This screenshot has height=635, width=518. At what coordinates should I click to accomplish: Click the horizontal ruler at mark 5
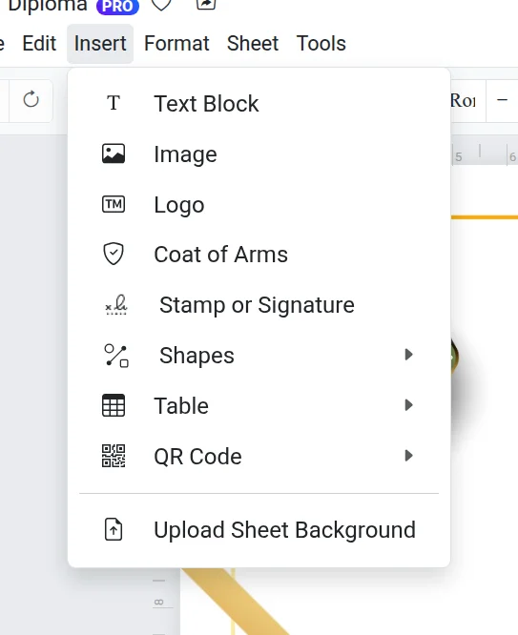(x=458, y=156)
